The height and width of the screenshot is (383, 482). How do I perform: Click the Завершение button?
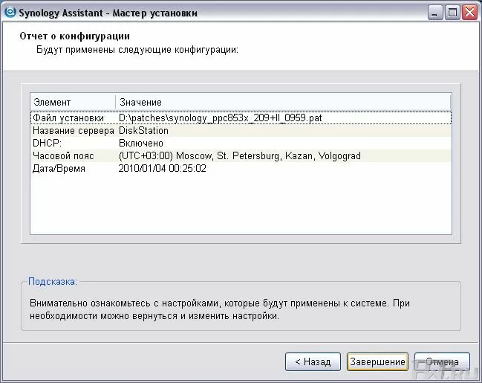377,362
